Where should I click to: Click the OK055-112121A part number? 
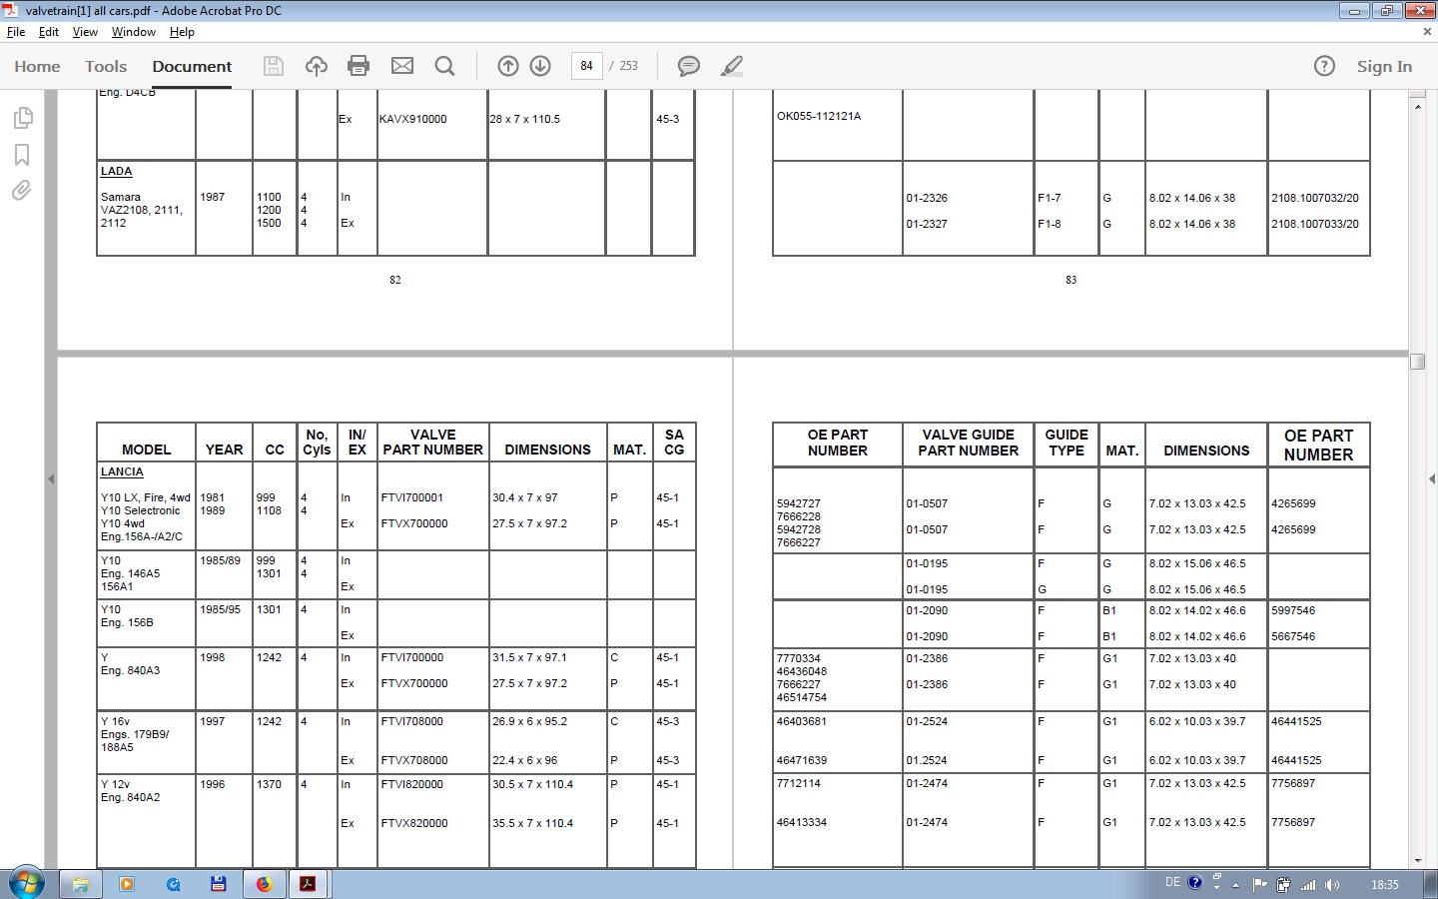(x=819, y=116)
